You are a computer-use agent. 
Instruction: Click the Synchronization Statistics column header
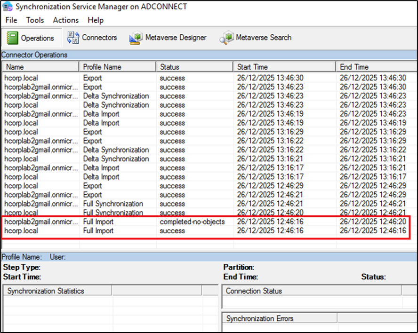click(x=57, y=291)
